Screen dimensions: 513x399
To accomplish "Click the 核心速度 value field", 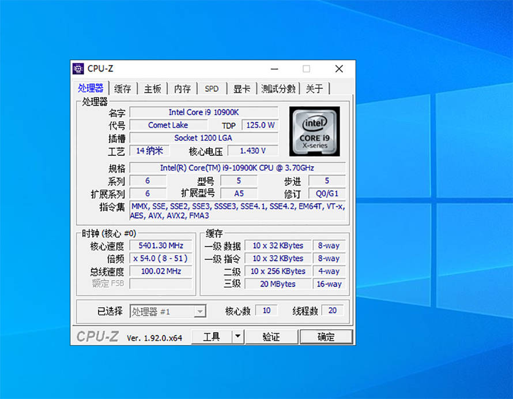I will (x=161, y=246).
